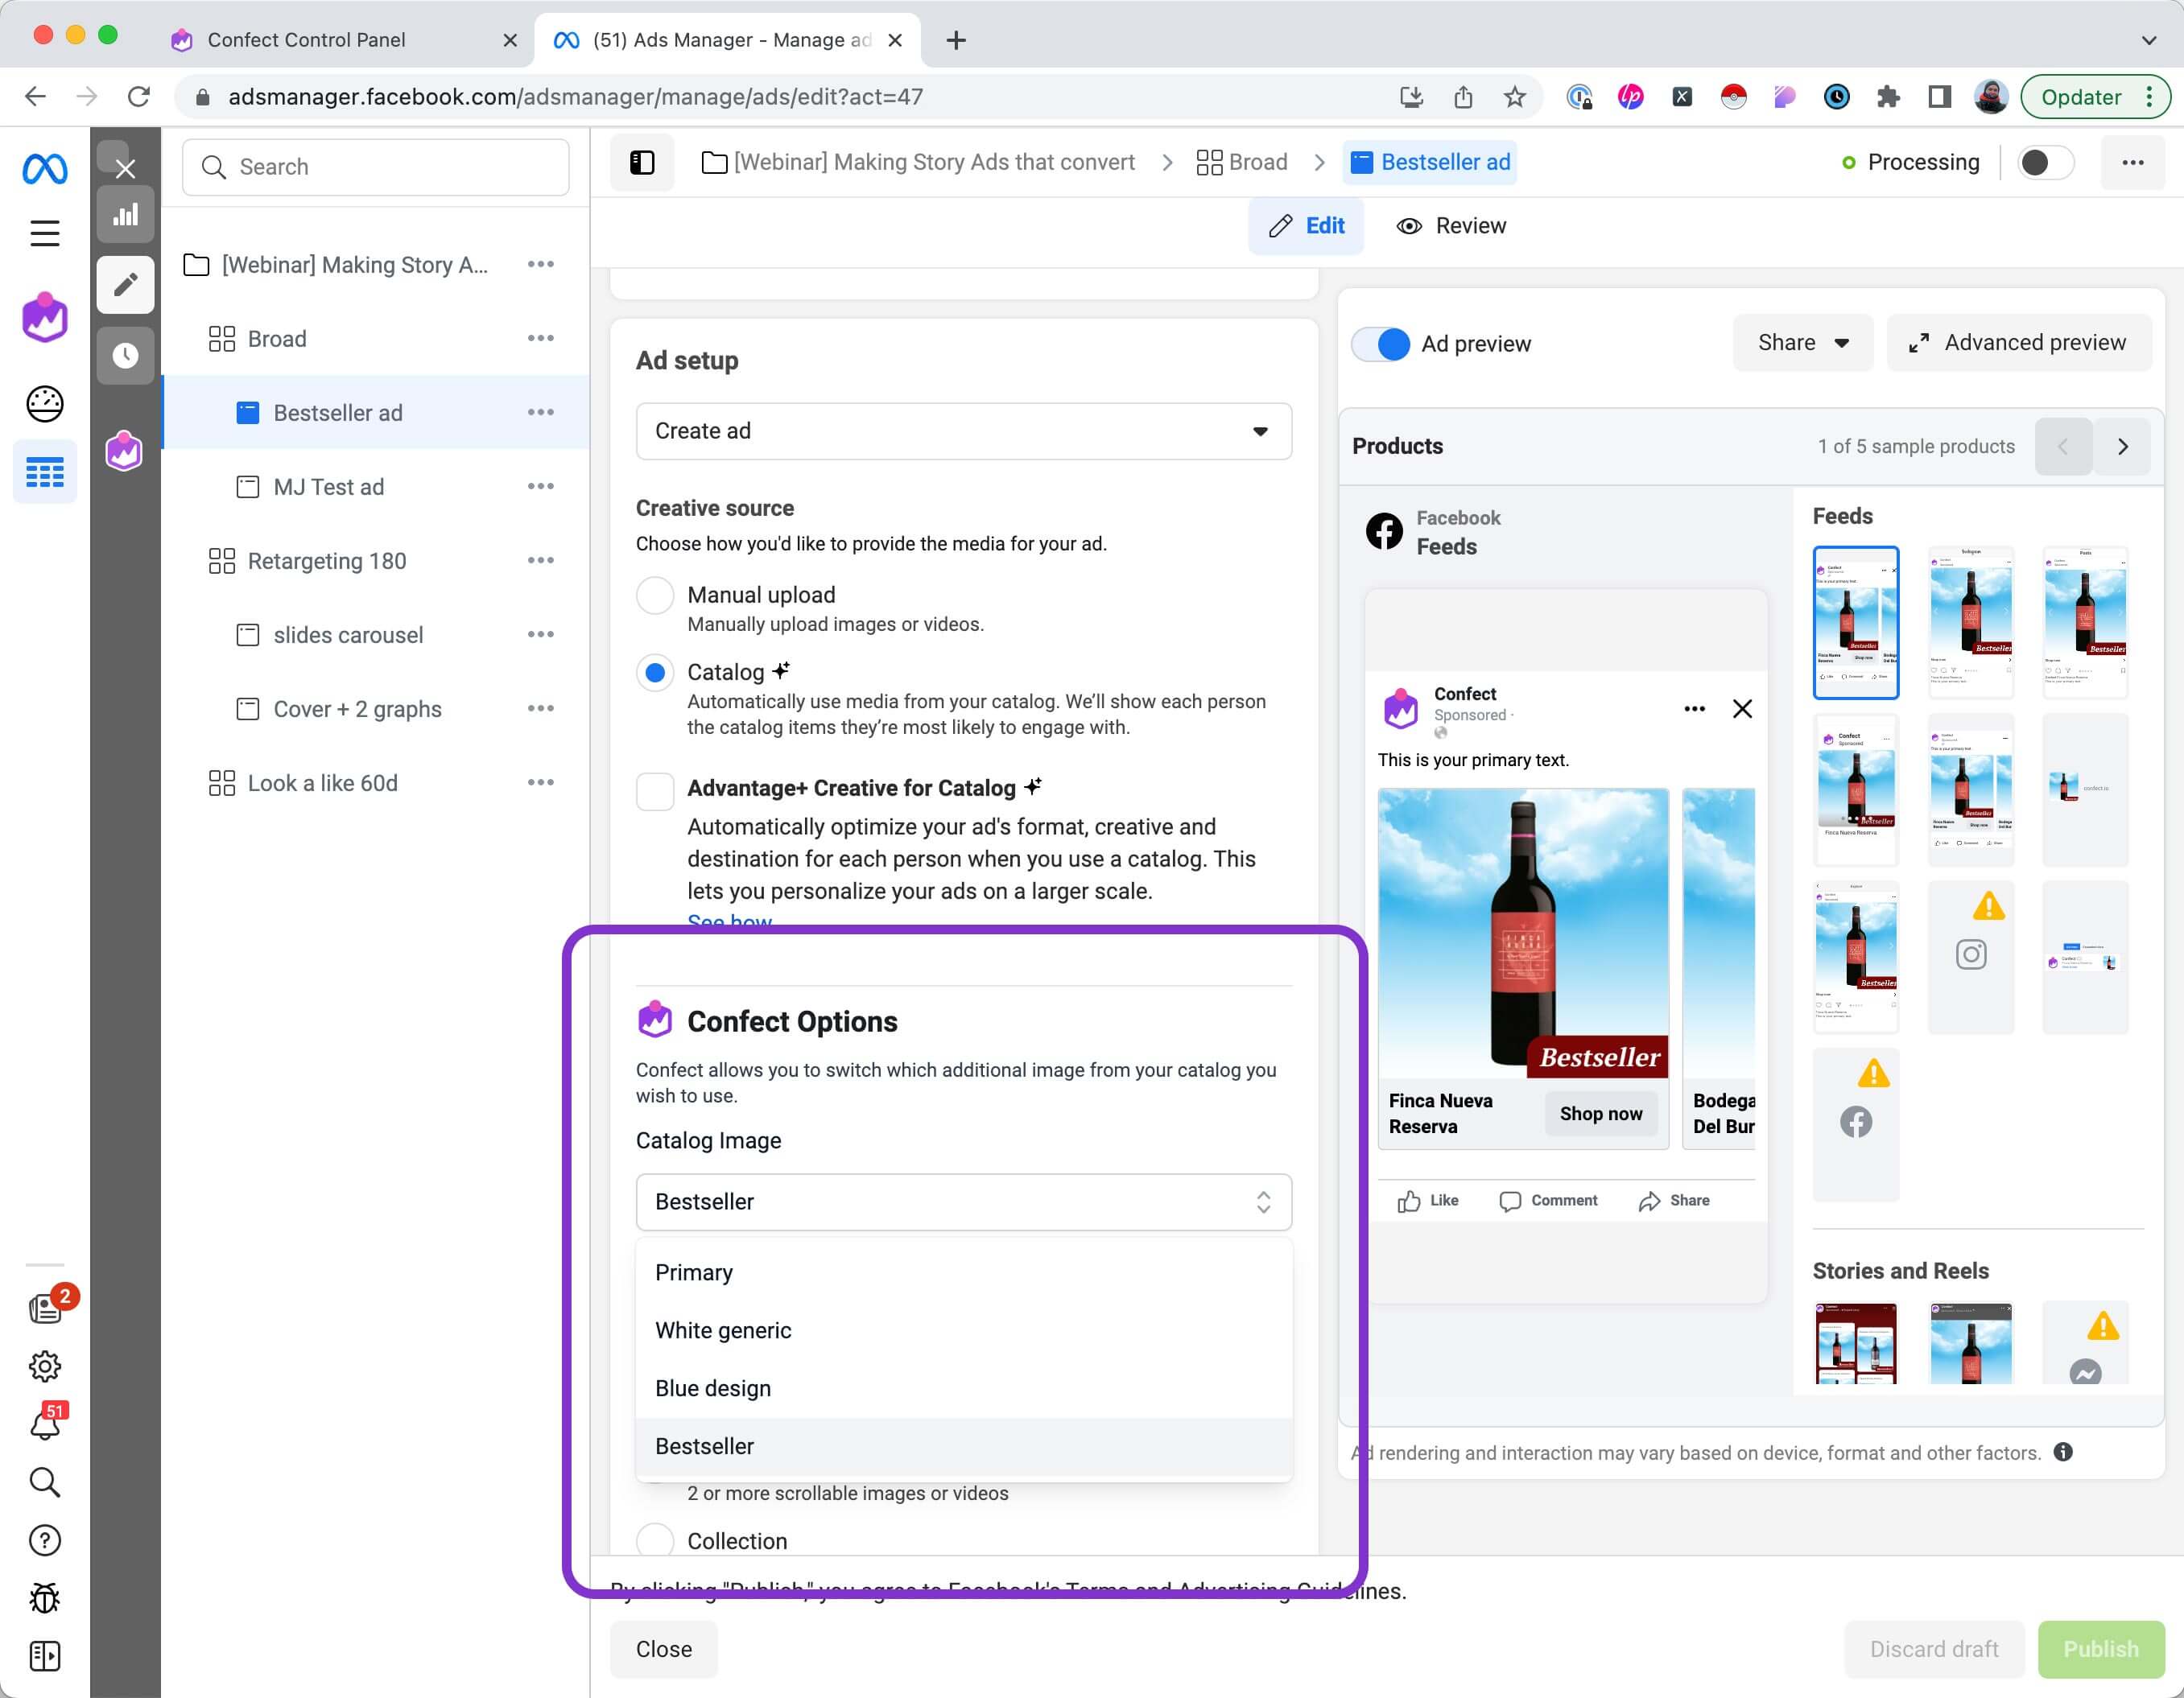Image resolution: width=2184 pixels, height=1698 pixels.
Task: Open the bar chart icon in dark sidebar
Action: (125, 215)
